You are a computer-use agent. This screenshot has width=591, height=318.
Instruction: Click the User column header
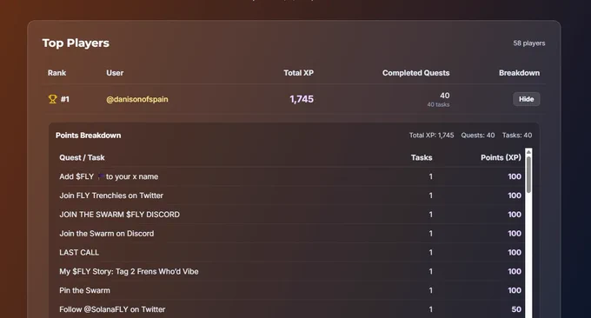click(115, 73)
